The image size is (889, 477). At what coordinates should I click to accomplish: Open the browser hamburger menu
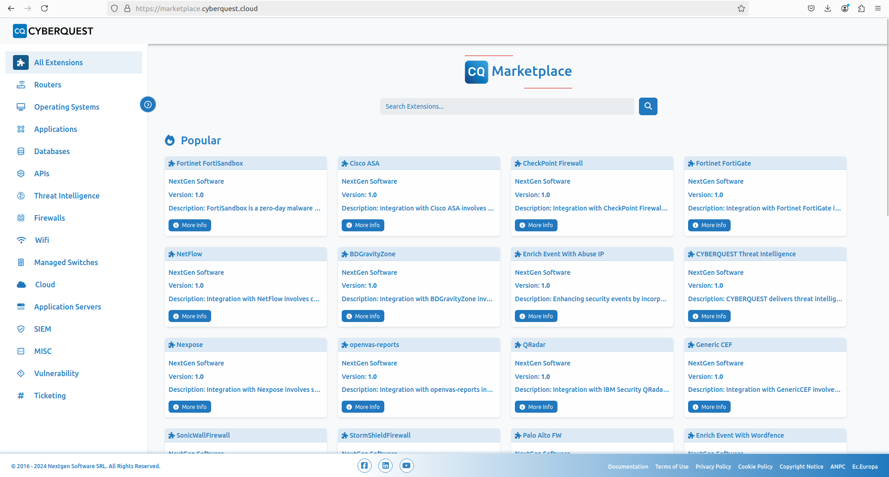click(877, 8)
